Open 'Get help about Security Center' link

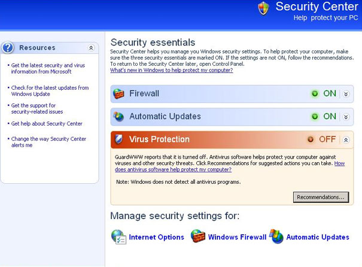pos(47,124)
